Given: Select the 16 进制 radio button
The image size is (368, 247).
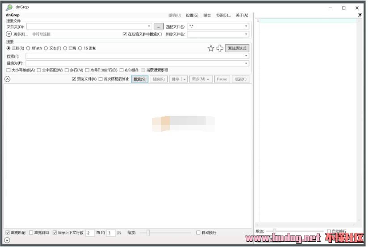Looking at the screenshot, I should 80,48.
